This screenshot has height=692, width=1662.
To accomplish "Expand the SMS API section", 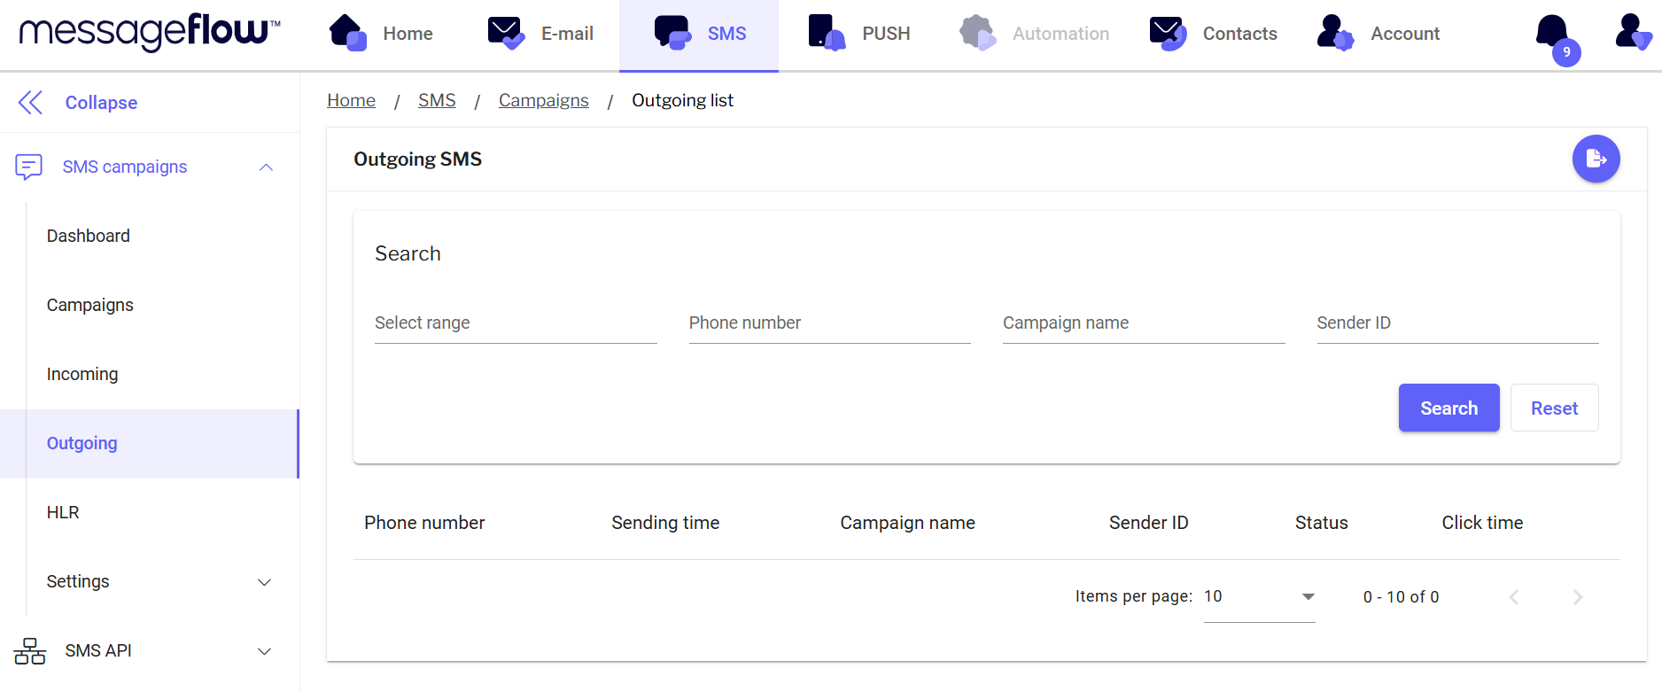I will tap(264, 651).
